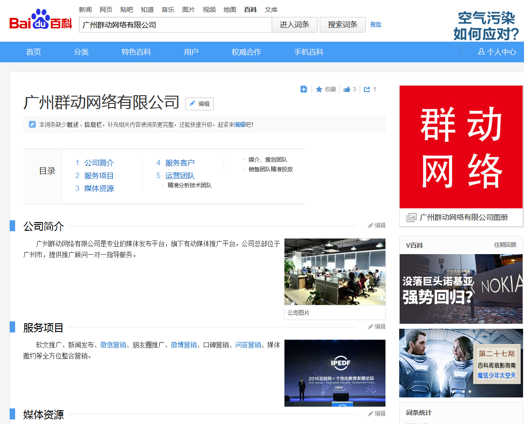Open 分类 in blue navbar
524x424 pixels.
click(81, 52)
